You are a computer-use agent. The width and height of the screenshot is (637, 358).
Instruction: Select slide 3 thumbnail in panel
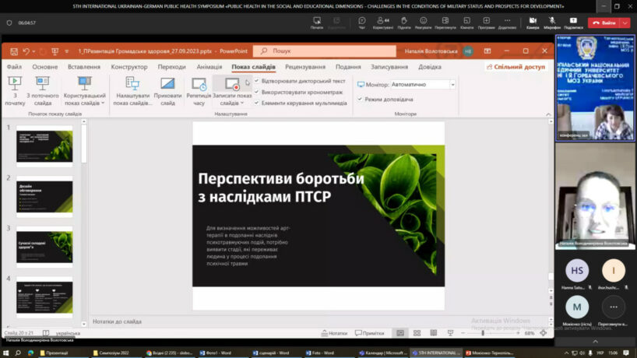tap(44, 245)
